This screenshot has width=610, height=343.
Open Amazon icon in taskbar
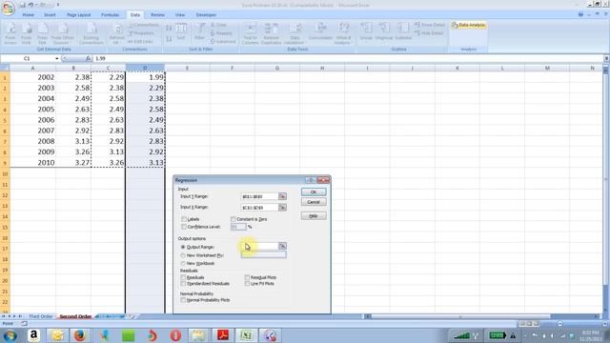point(34,335)
